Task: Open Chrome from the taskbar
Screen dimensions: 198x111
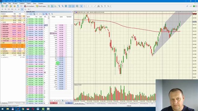Action: pyautogui.click(x=23, y=109)
